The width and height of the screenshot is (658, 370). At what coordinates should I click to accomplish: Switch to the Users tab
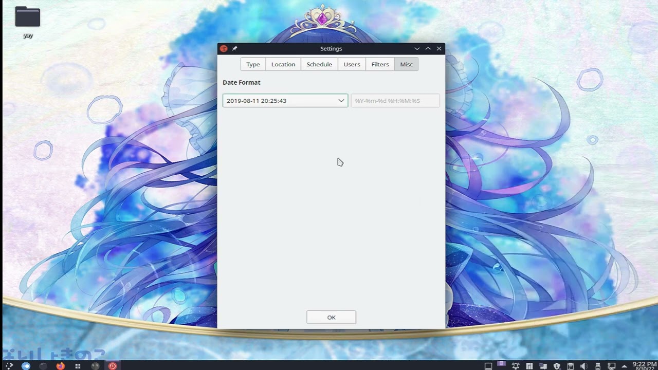[352, 64]
